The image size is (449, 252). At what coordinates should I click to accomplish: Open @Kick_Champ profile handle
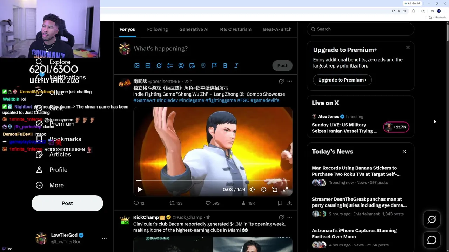point(187,217)
